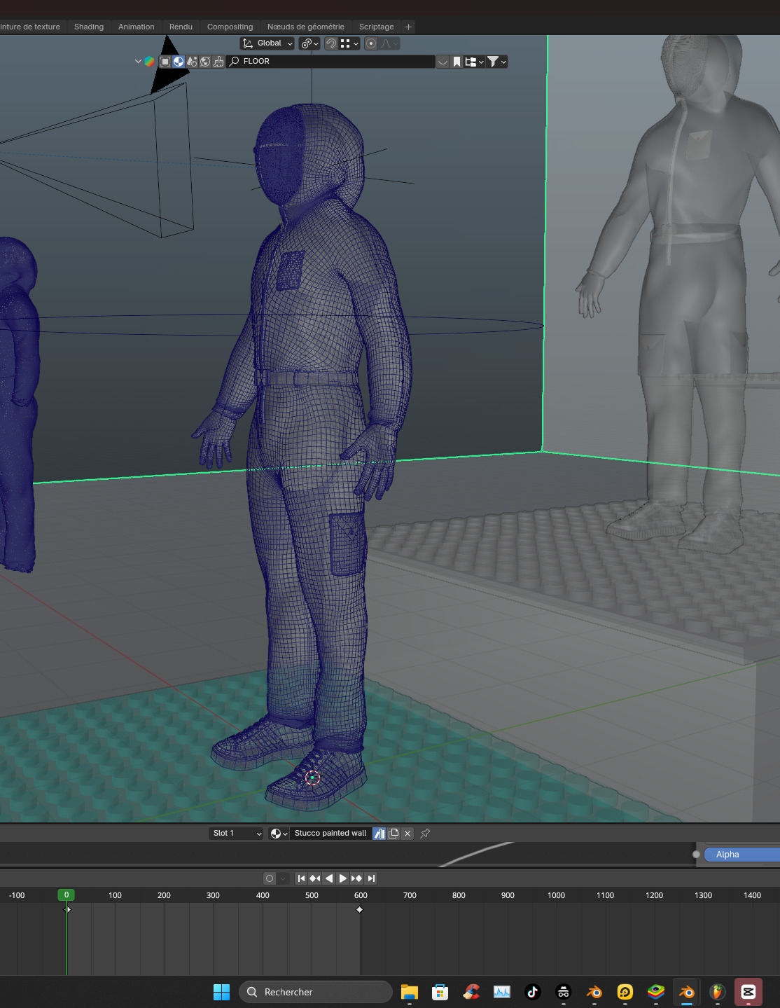This screenshot has width=780, height=1008.
Task: Jump to the end frame
Action: pos(371,878)
